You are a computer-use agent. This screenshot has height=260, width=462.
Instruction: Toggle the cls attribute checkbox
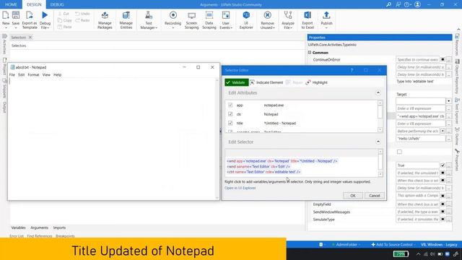(230, 114)
